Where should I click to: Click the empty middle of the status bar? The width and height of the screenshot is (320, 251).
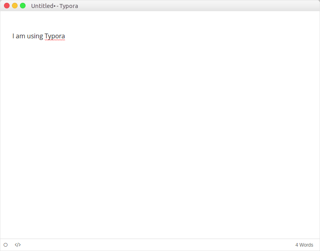click(x=157, y=245)
